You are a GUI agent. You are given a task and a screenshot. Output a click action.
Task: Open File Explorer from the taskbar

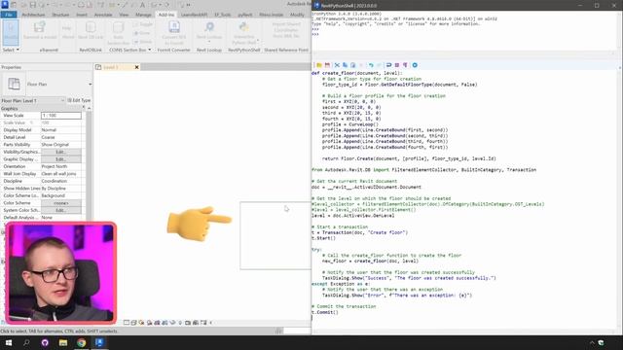63,342
